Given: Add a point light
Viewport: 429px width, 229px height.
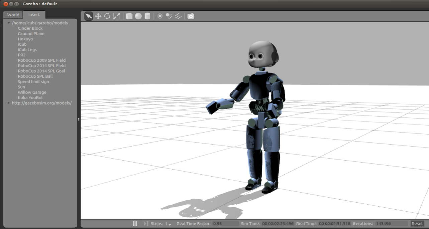Looking at the screenshot, I should [x=160, y=16].
